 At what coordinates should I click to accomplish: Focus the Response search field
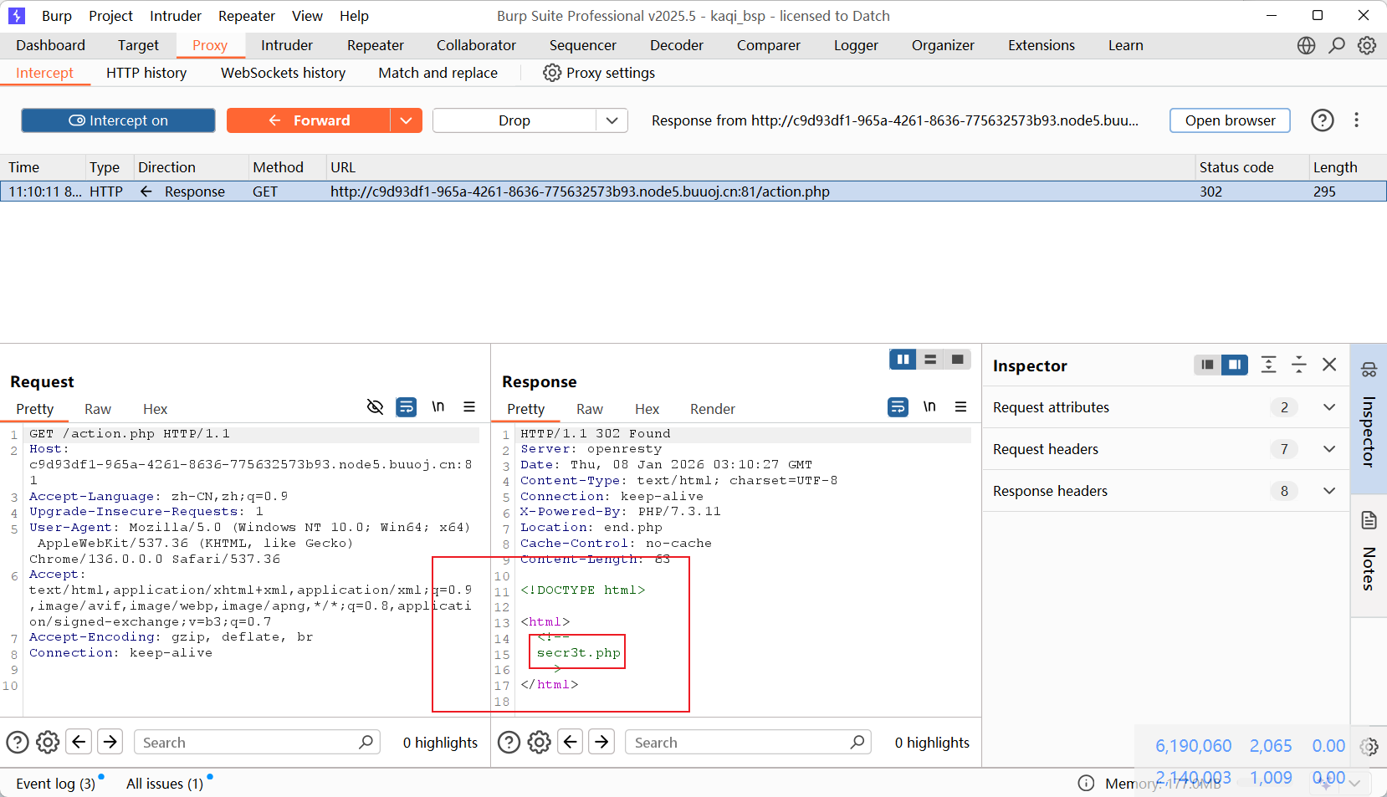pyautogui.click(x=748, y=742)
